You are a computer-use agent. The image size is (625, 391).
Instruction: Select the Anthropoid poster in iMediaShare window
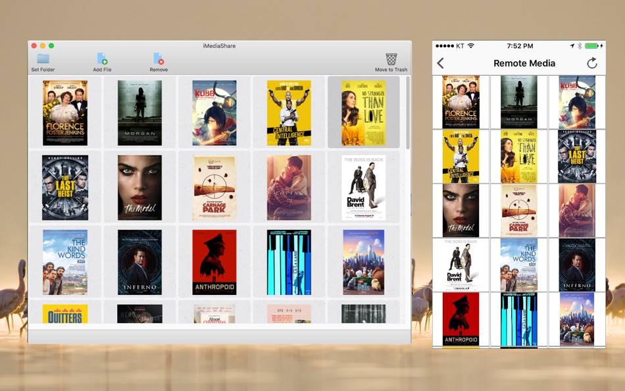[x=214, y=262]
